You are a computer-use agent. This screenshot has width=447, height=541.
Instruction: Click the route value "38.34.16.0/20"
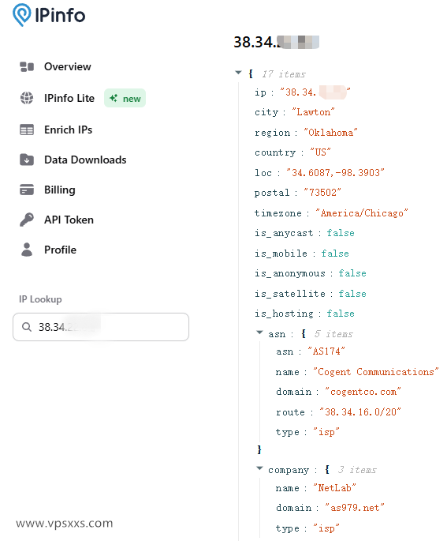[x=360, y=412]
